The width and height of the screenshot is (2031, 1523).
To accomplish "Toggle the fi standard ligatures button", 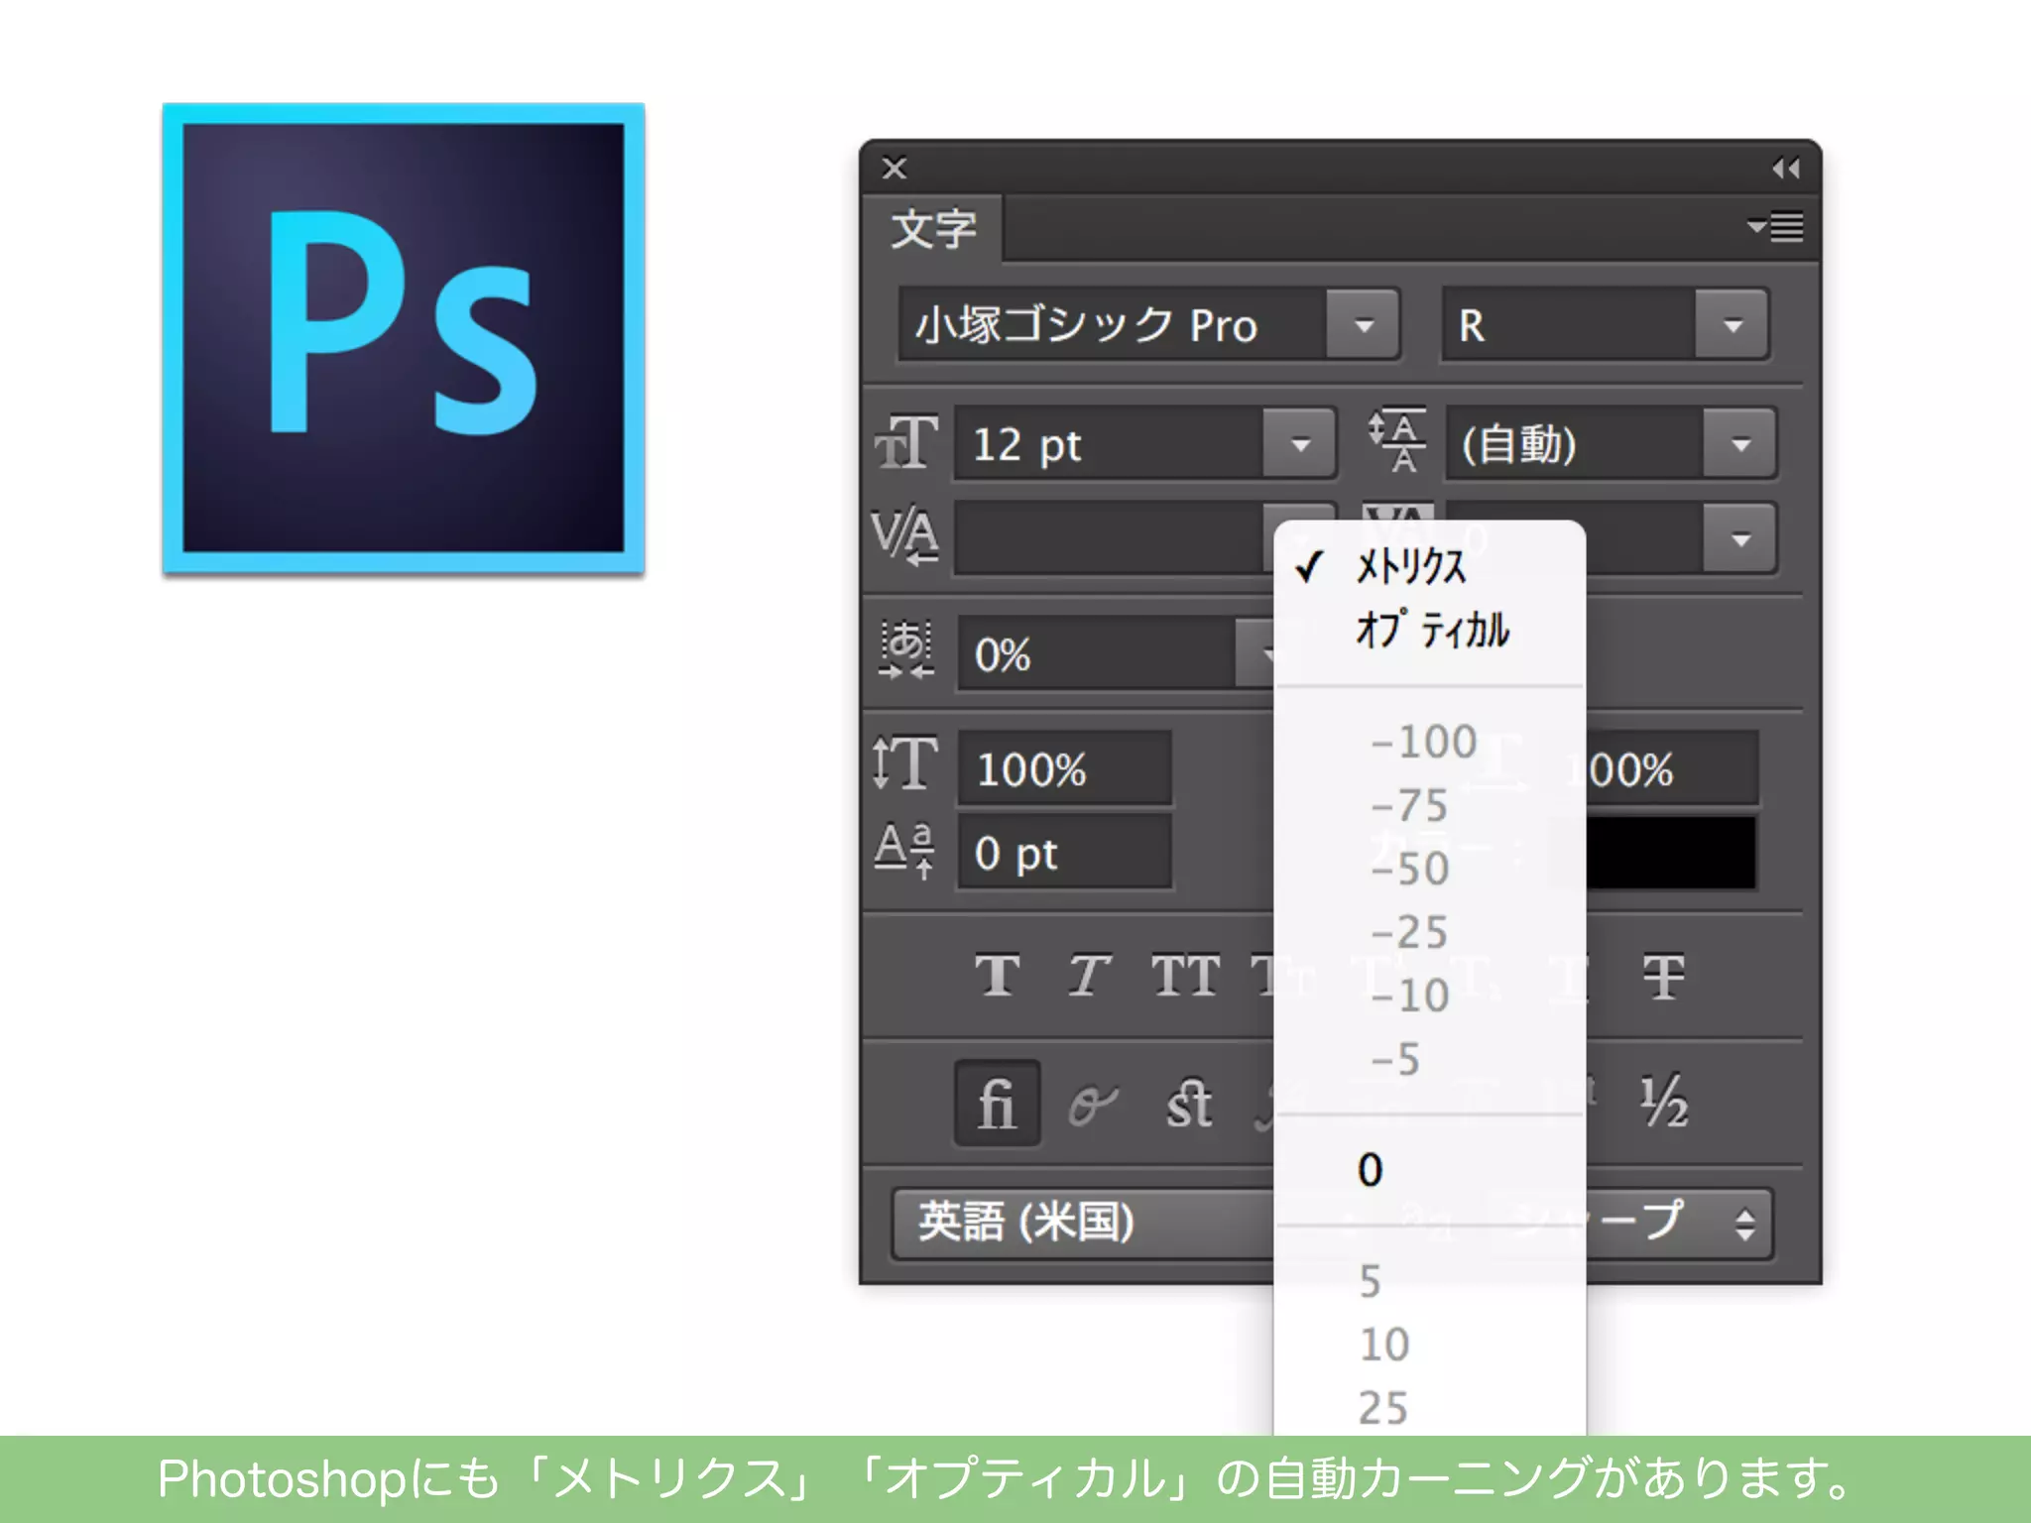I will 997,1103.
